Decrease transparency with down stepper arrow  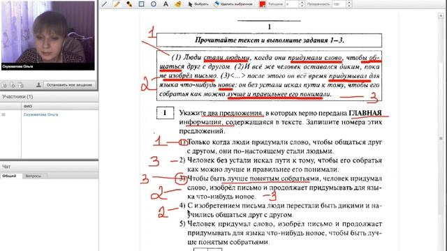coord(349,6)
